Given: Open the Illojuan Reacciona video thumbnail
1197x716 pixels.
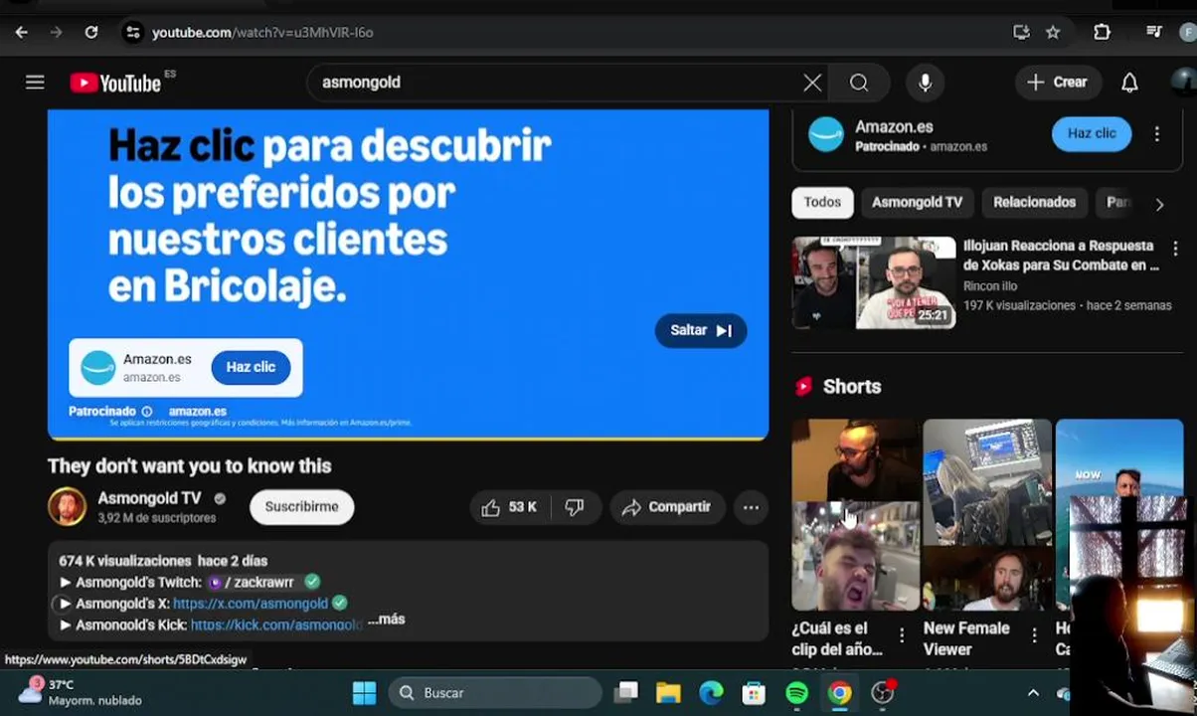Looking at the screenshot, I should click(874, 282).
